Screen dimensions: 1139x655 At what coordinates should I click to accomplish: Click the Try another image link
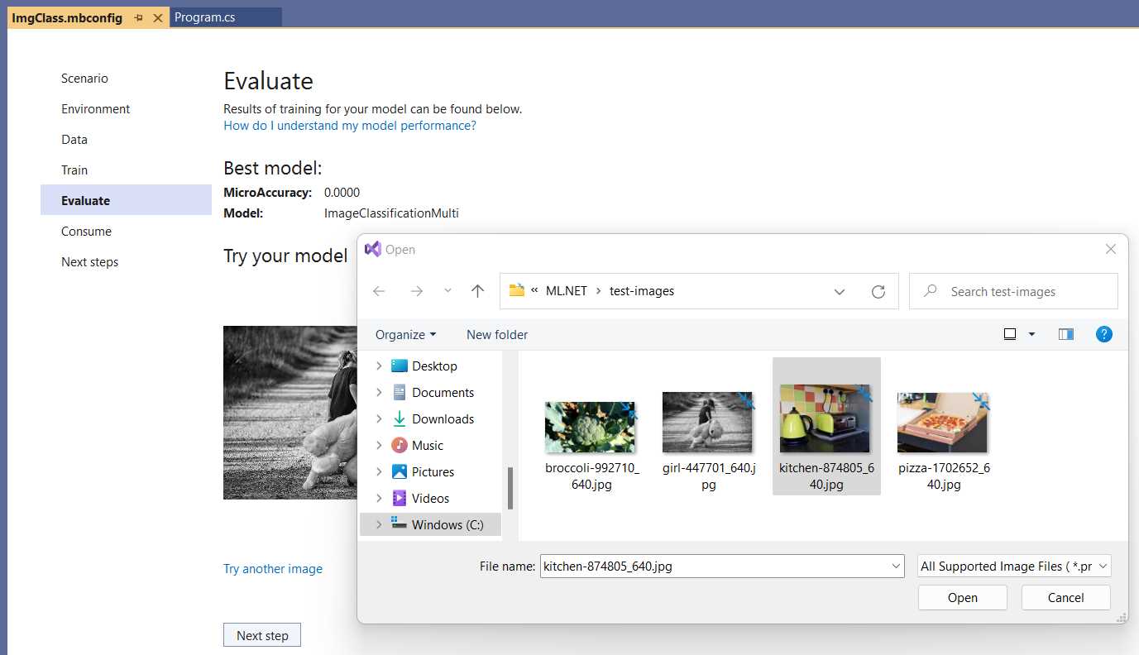click(273, 568)
